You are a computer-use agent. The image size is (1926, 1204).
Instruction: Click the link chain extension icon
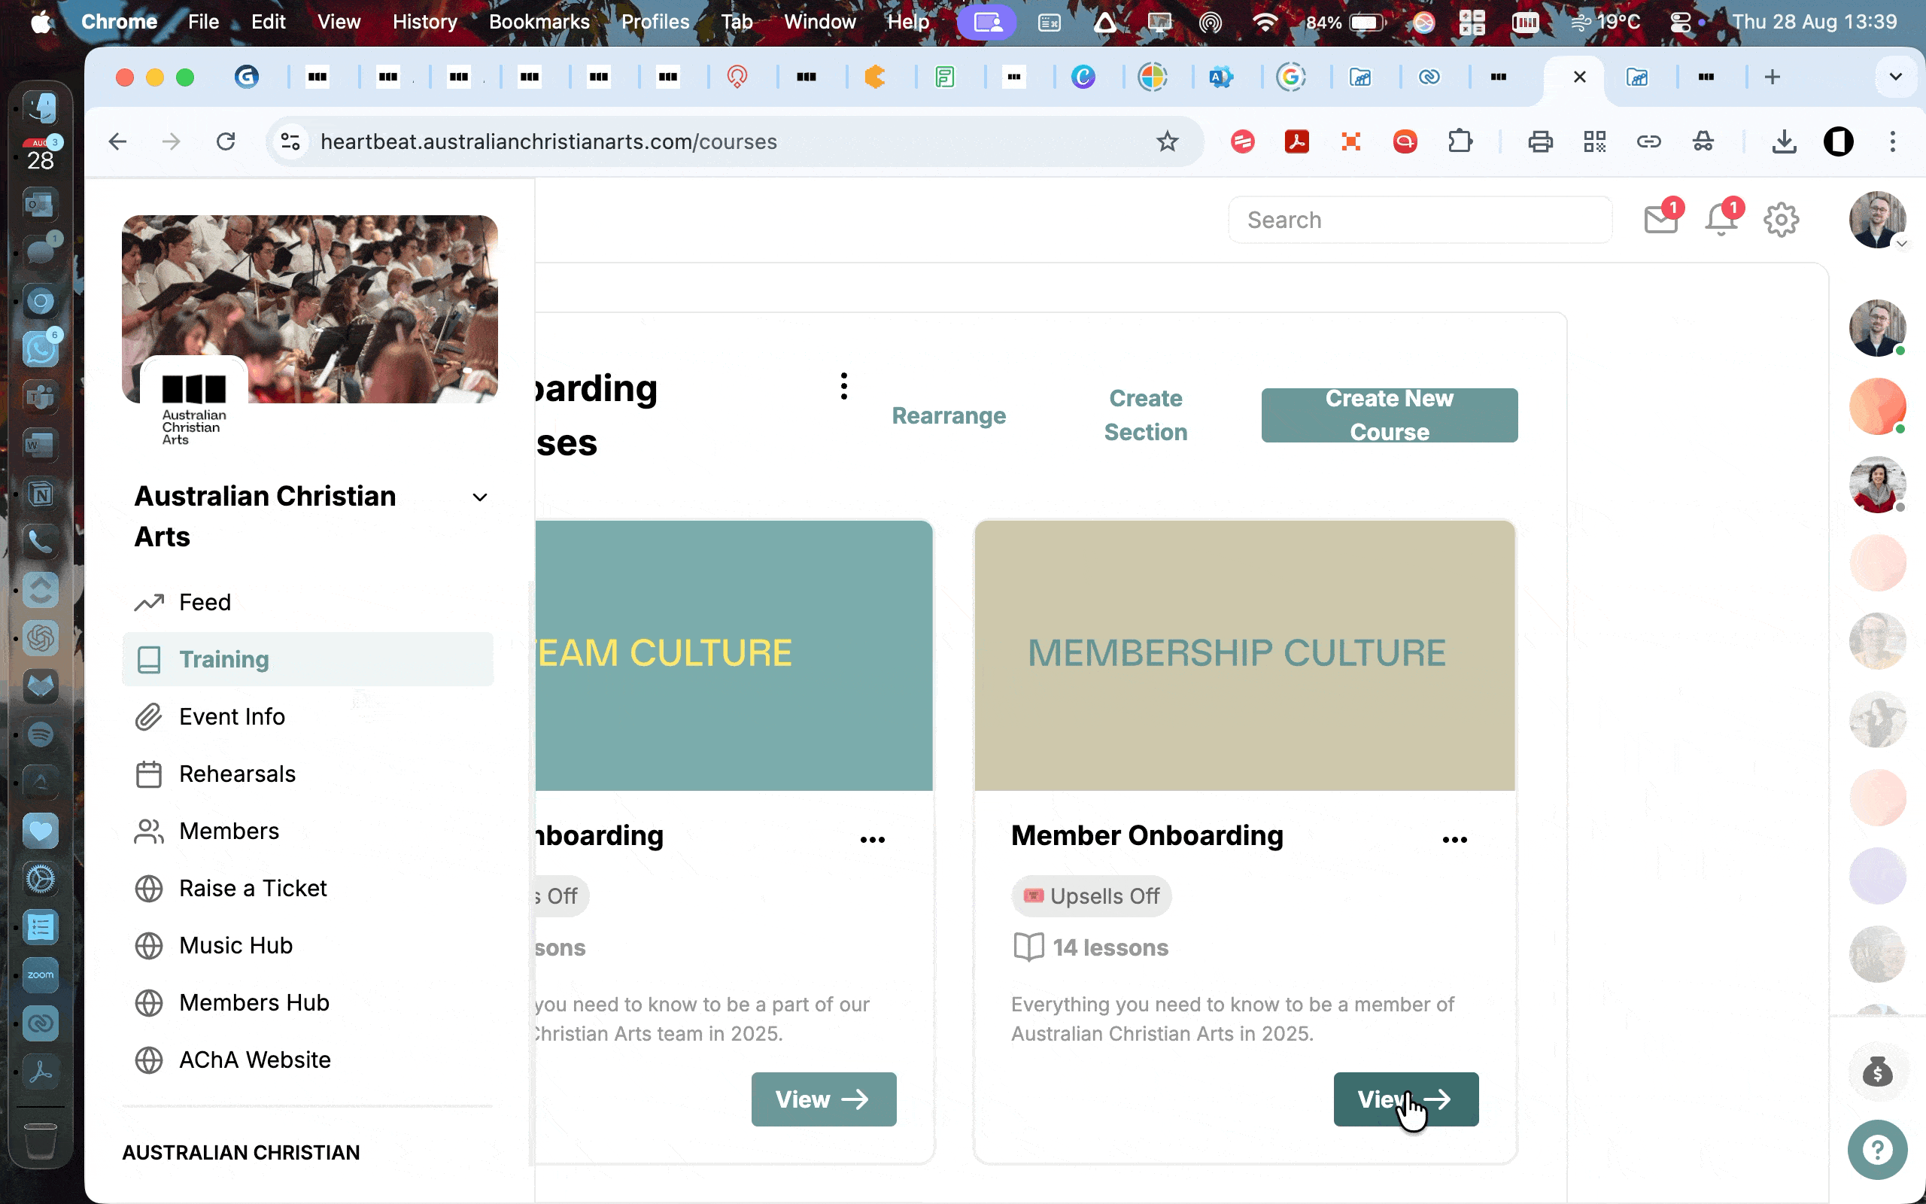1648,141
